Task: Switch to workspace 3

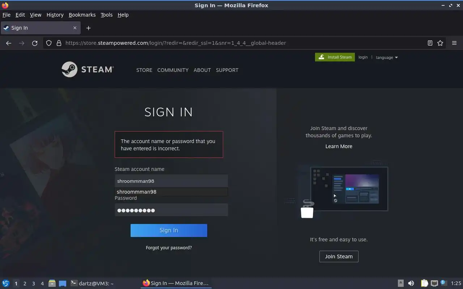Action: pos(33,284)
